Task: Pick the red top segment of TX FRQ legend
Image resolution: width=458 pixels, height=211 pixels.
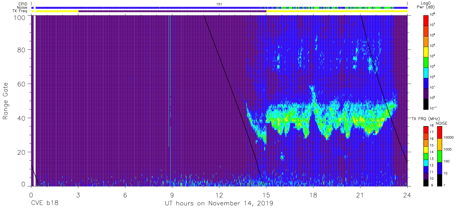Action: [426, 130]
